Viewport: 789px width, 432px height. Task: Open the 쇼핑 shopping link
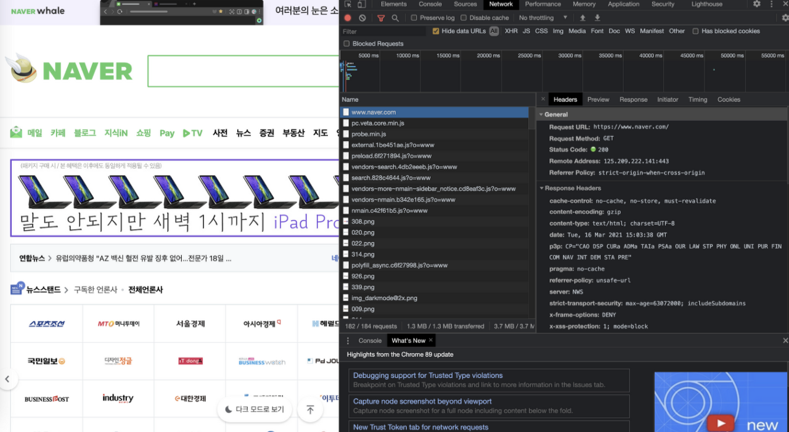144,133
